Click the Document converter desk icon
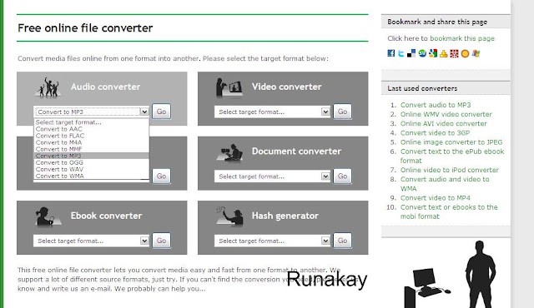Viewport: 534px width, 308px height. [x=230, y=152]
